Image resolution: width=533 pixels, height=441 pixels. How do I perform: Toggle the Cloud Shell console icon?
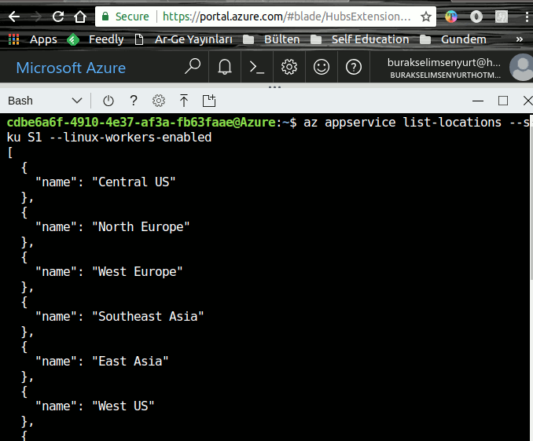coord(257,68)
